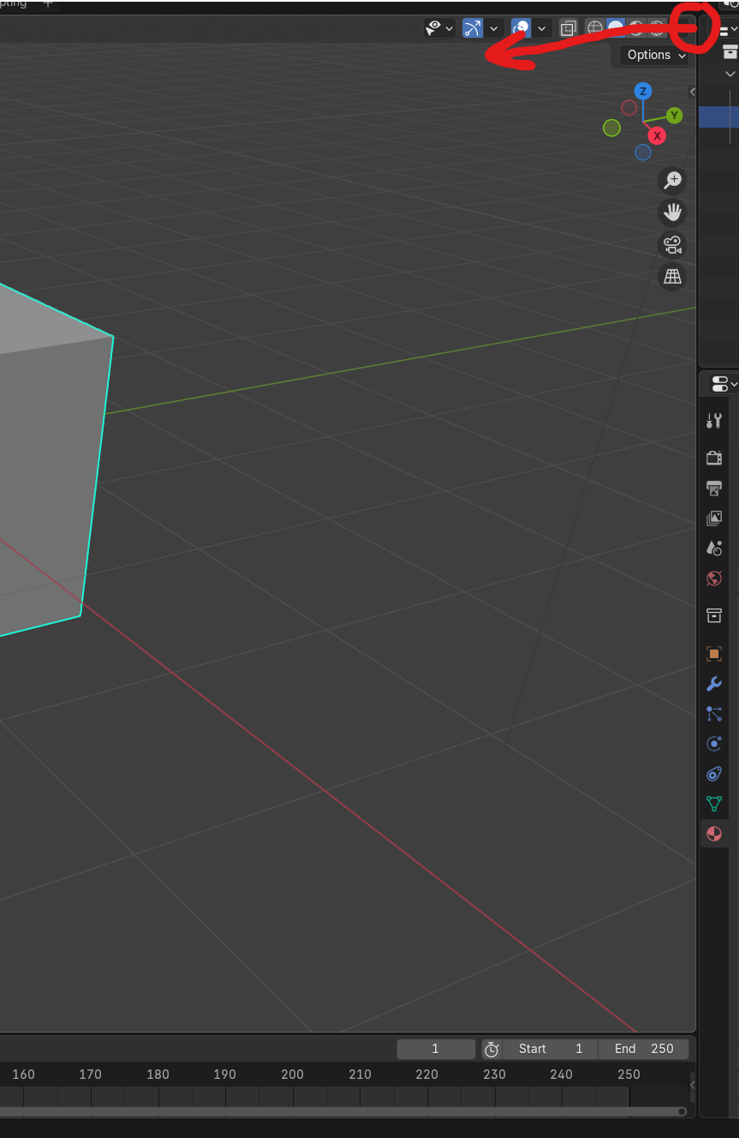This screenshot has width=739, height=1138.
Task: Open the Particles properties tab
Action: [714, 713]
